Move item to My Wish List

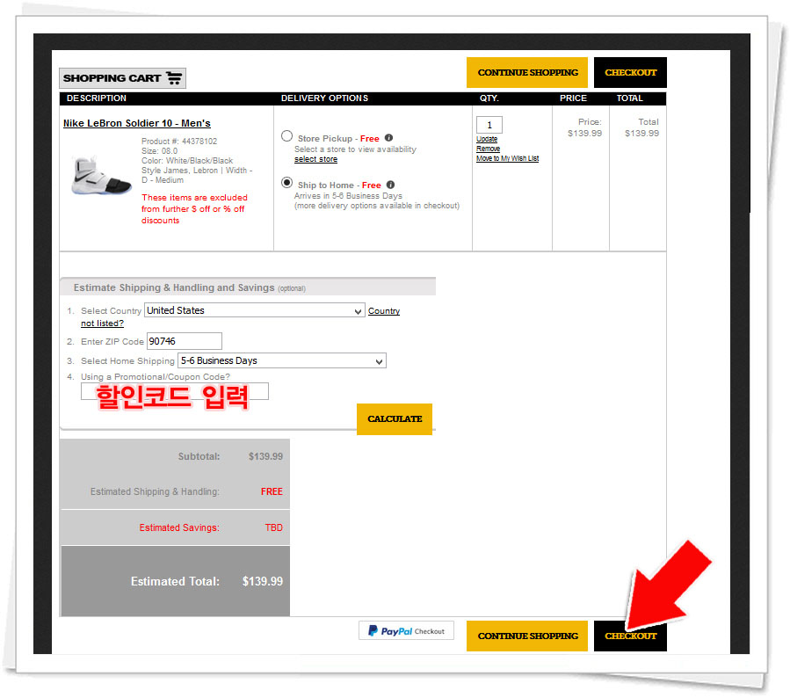pyautogui.click(x=507, y=158)
